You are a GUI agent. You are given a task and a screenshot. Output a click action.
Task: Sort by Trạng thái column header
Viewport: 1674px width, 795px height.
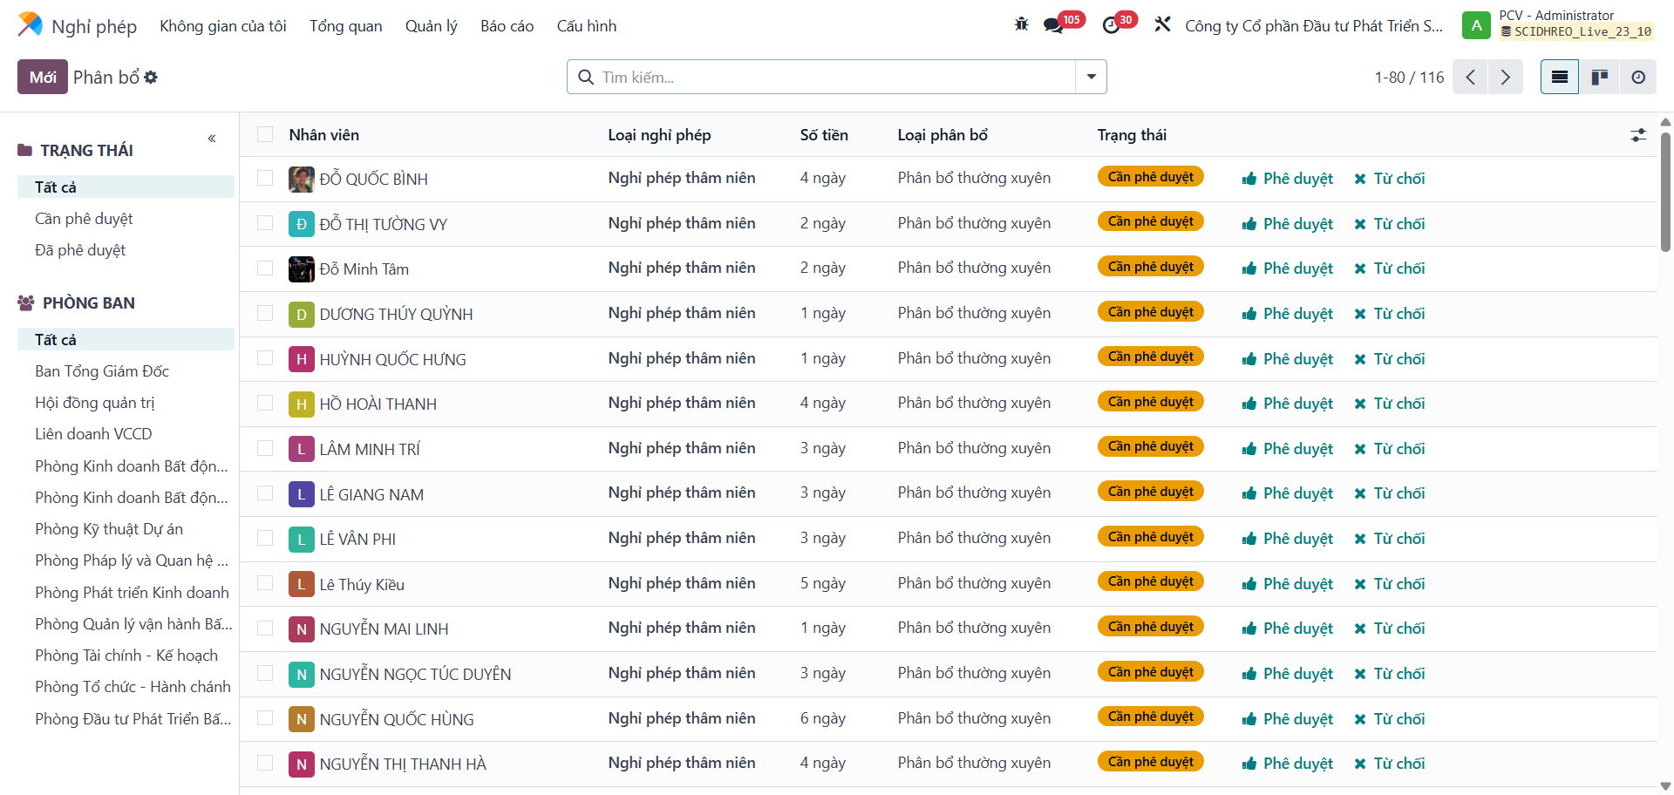[1132, 135]
